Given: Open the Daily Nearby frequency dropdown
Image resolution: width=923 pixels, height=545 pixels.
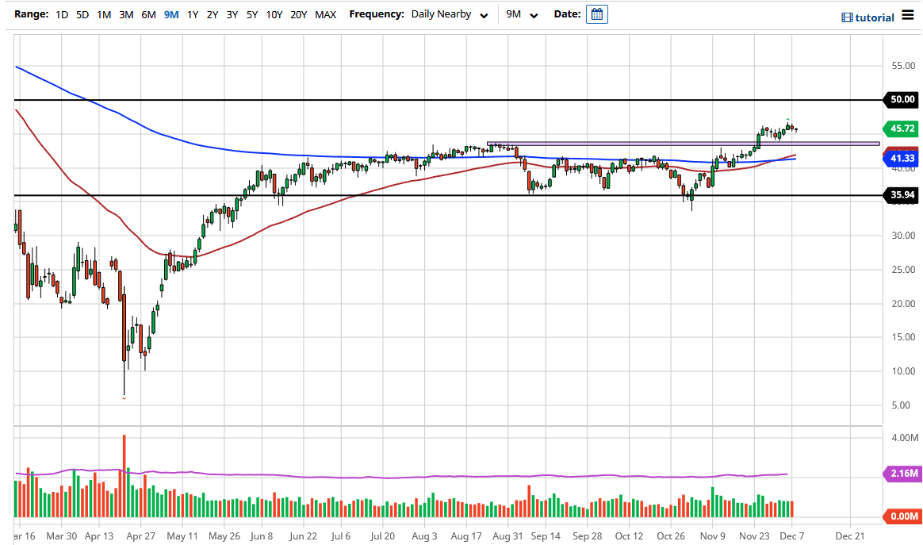Looking at the screenshot, I should [x=442, y=14].
